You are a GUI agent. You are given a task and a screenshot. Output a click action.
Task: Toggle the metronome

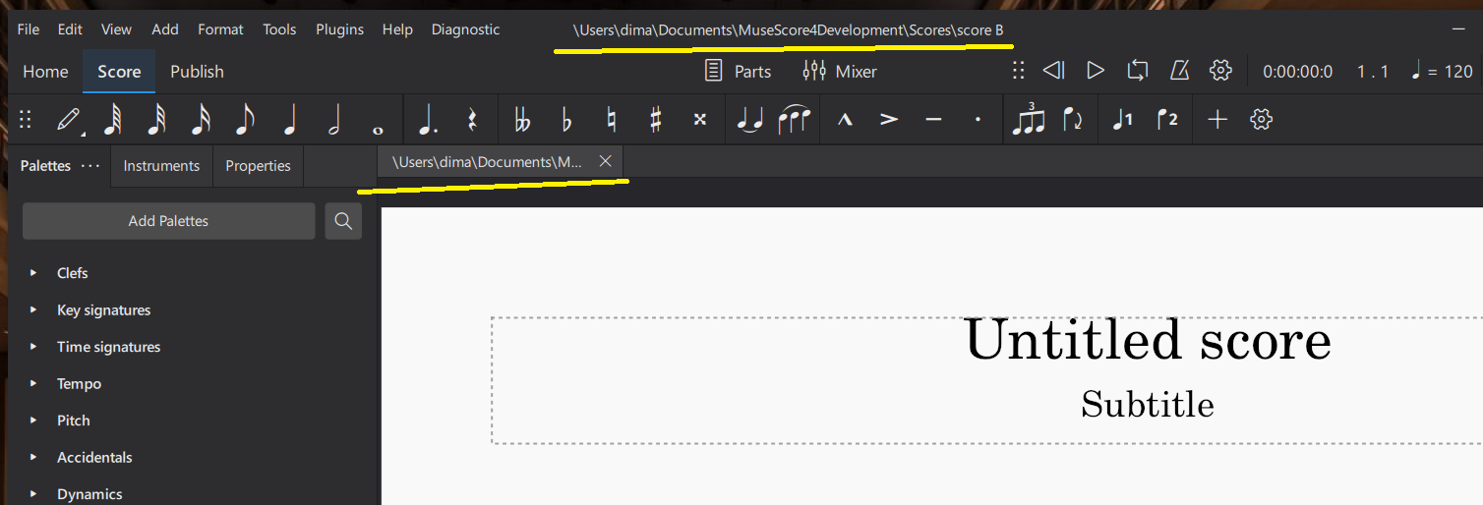click(x=1179, y=71)
